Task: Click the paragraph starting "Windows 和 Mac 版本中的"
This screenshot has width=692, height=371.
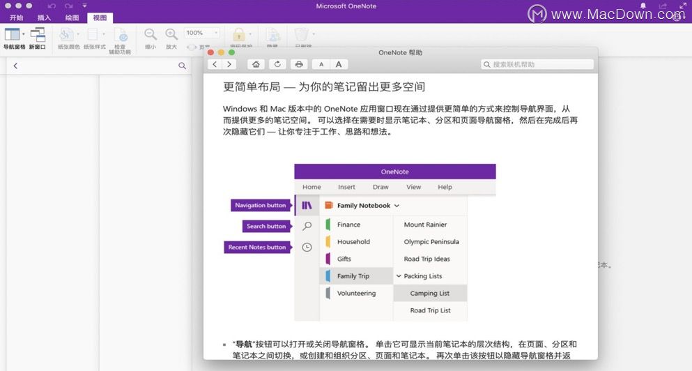Action: (x=400, y=120)
